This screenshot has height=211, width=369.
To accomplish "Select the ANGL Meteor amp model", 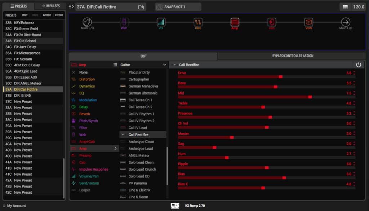I will click(x=143, y=155).
